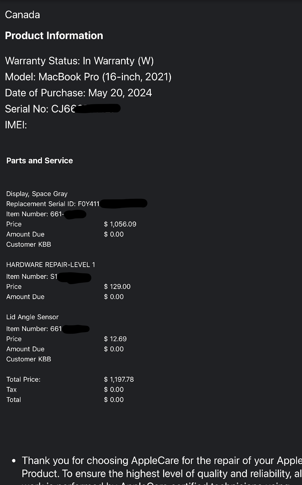Click the Lid Angle Sensor item title

coord(32,317)
